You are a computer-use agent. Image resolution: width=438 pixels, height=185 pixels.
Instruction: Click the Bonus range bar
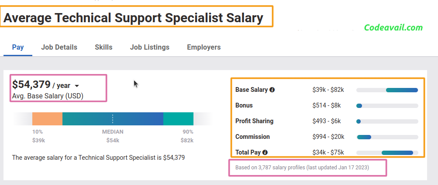pyautogui.click(x=387, y=106)
